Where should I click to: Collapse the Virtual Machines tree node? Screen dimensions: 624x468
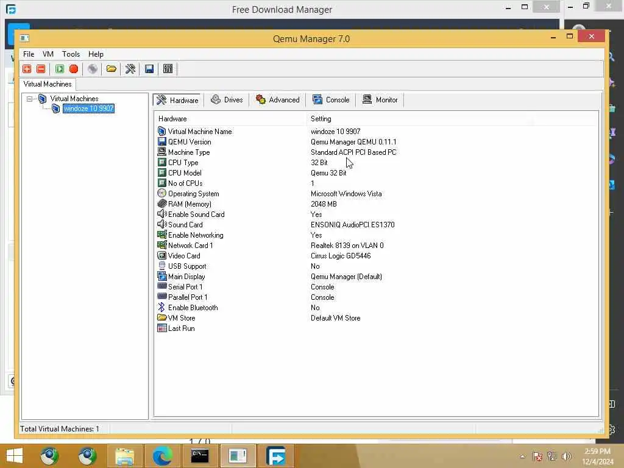[29, 99]
